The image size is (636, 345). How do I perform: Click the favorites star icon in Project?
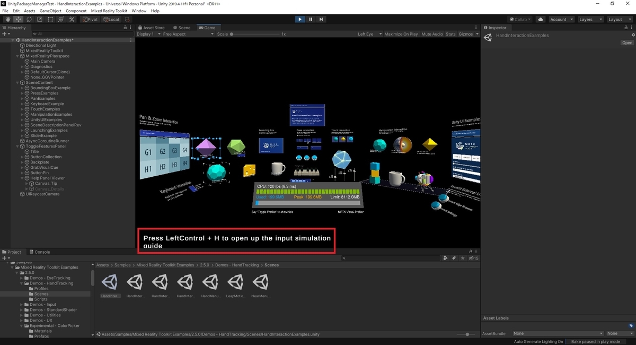[x=462, y=258]
